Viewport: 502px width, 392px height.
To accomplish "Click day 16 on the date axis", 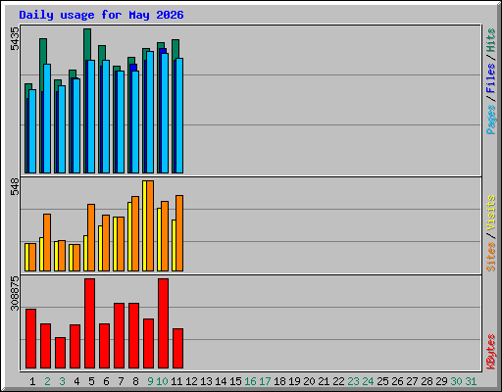I will (x=250, y=381).
